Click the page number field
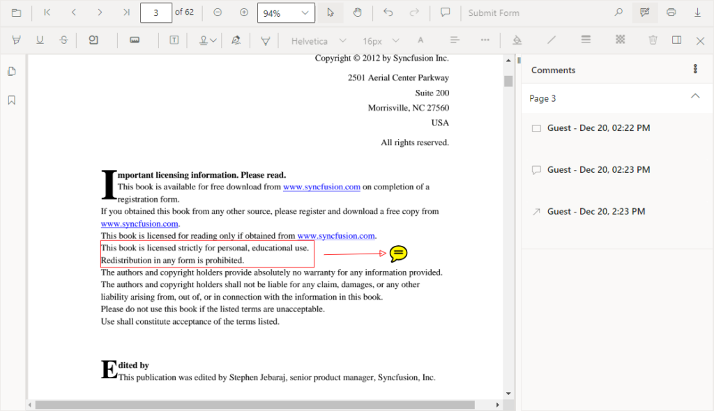The height and width of the screenshot is (411, 714). 156,13
